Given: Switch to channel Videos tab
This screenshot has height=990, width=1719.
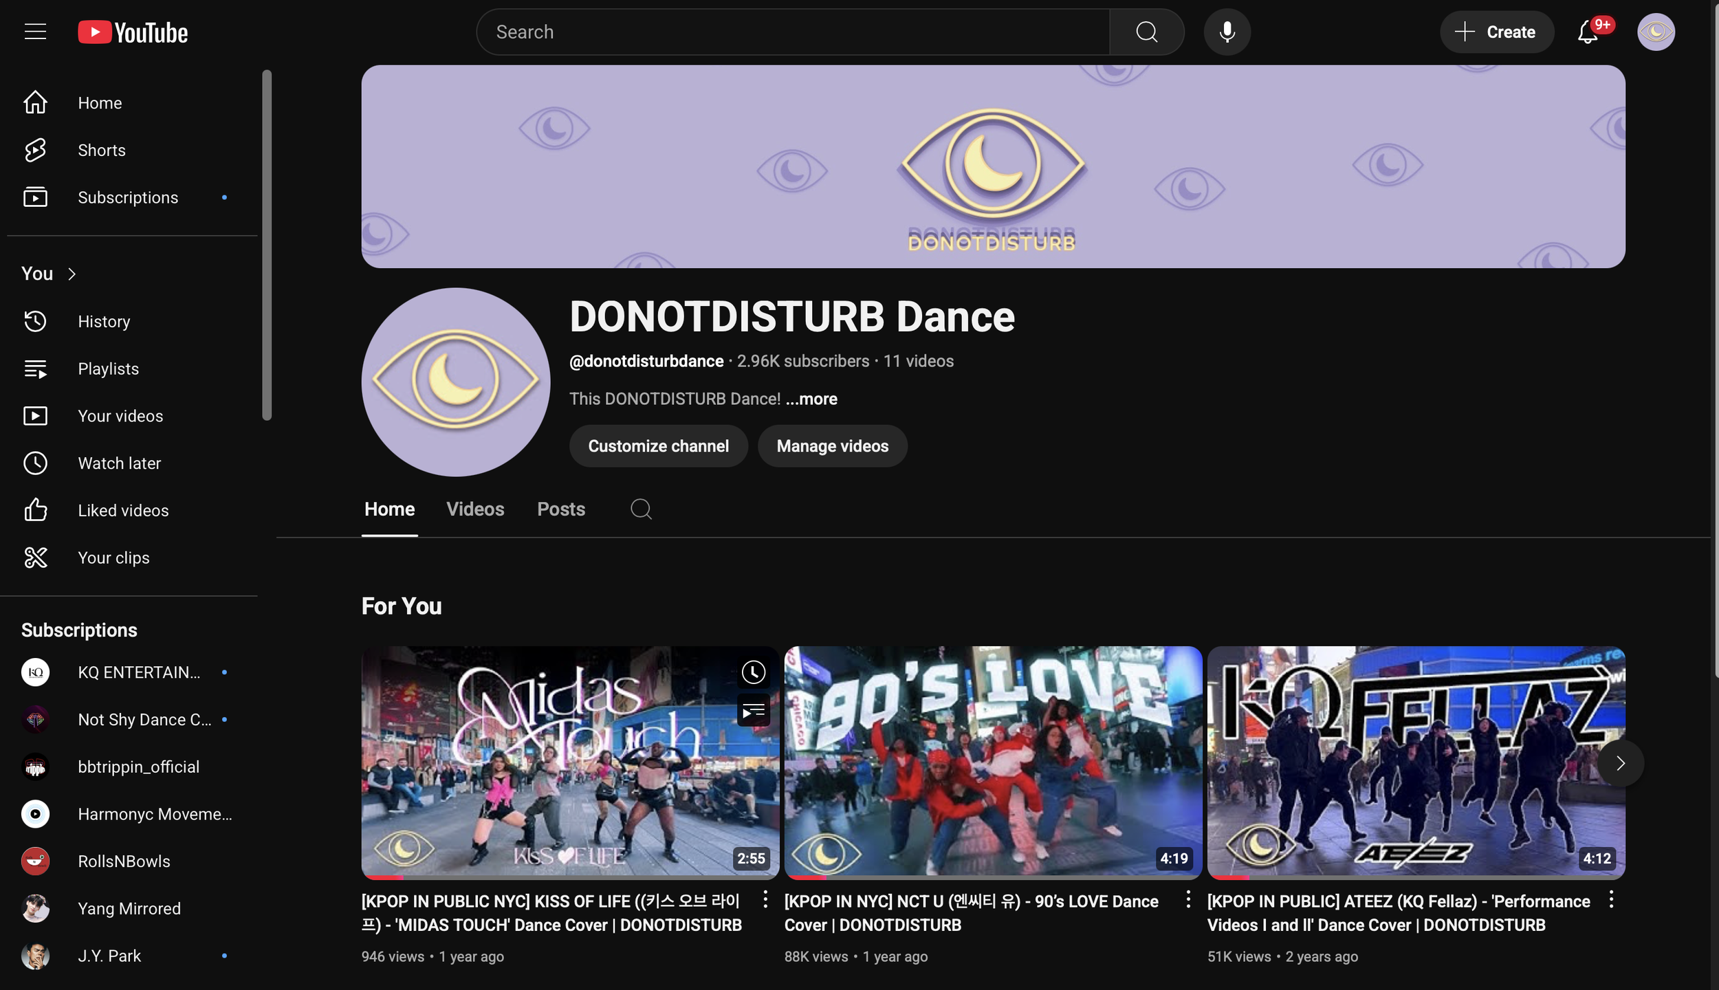Looking at the screenshot, I should pyautogui.click(x=475, y=509).
